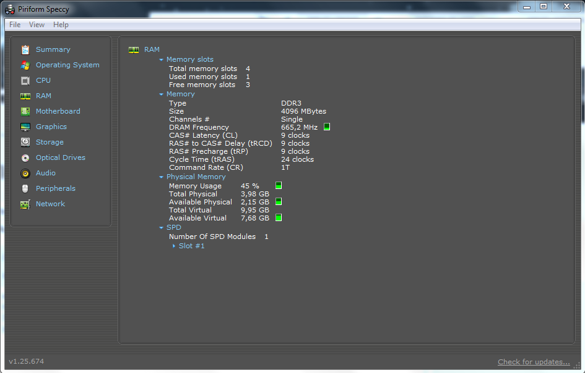Click the RAM stick icon in sidebar
Image resolution: width=585 pixels, height=373 pixels.
pyautogui.click(x=25, y=96)
